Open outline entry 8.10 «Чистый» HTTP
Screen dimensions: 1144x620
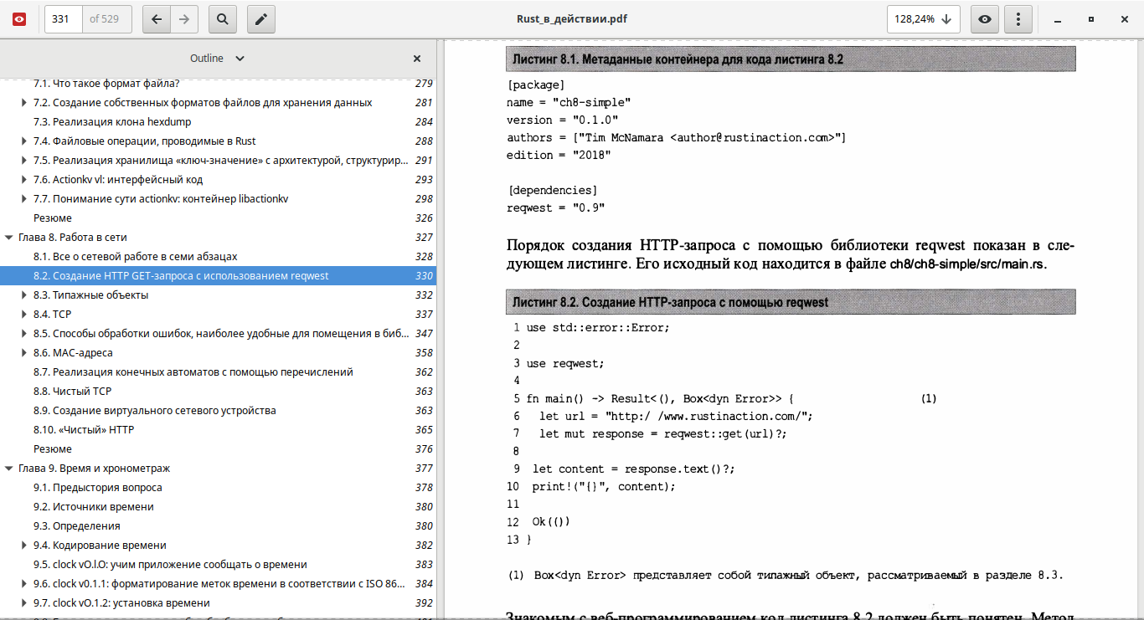[93, 430]
